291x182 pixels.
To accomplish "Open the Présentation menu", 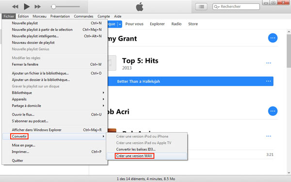I will (x=60, y=16).
